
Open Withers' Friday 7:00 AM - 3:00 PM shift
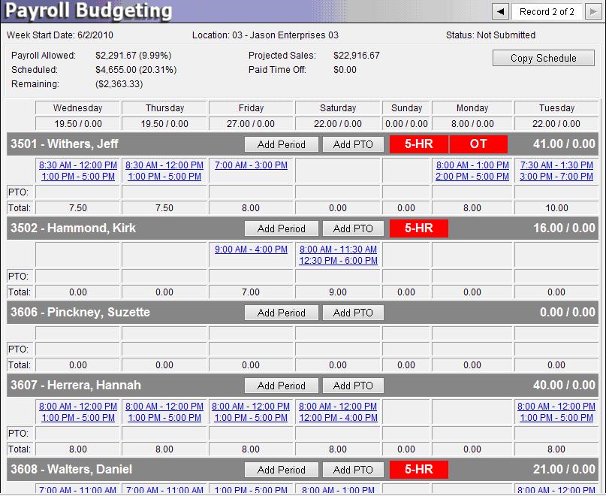point(251,165)
